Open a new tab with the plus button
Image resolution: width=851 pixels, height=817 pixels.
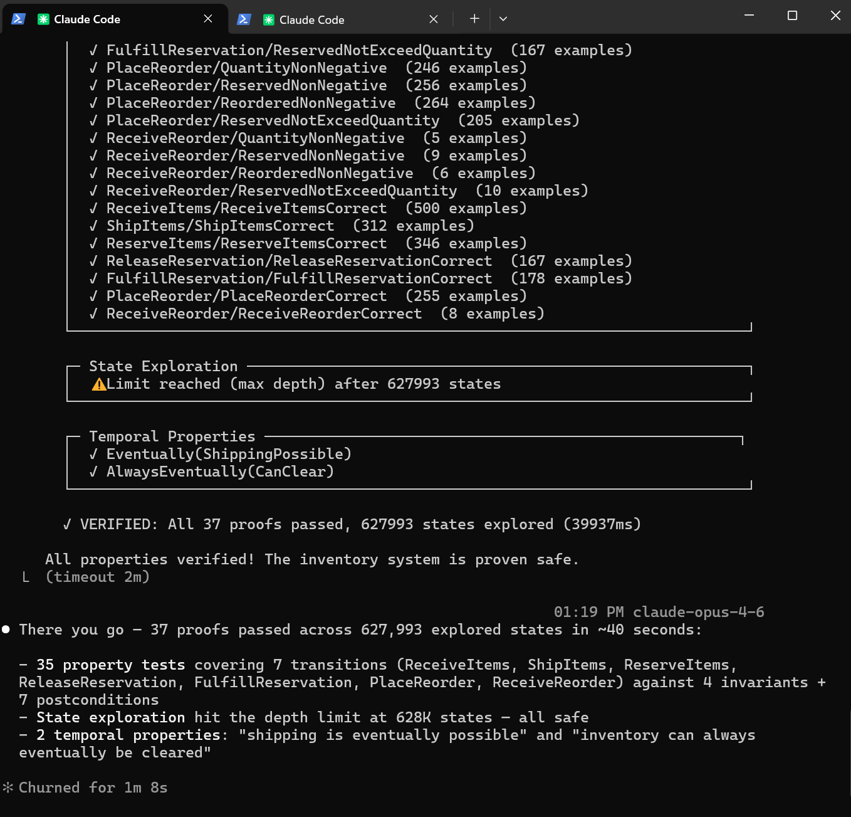(x=473, y=19)
